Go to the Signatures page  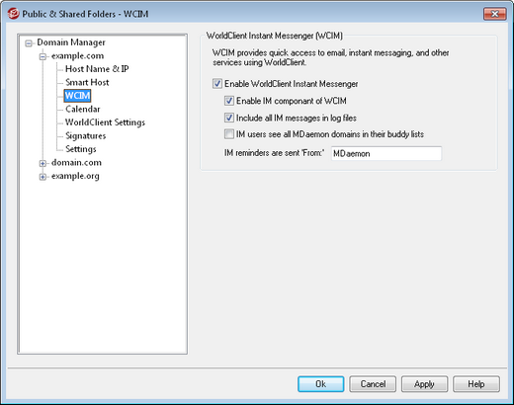coord(86,135)
